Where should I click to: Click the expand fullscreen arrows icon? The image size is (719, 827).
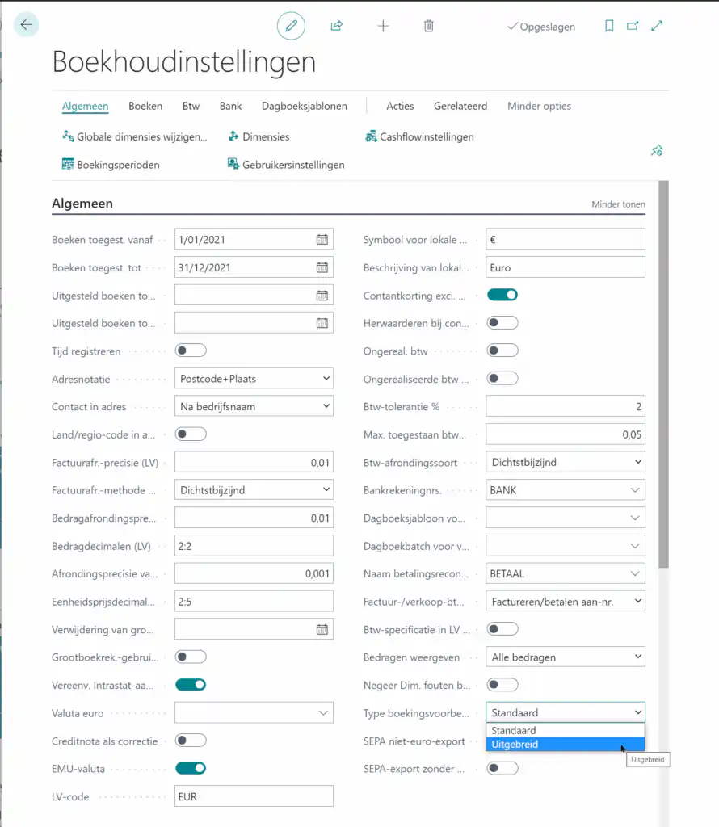point(657,26)
